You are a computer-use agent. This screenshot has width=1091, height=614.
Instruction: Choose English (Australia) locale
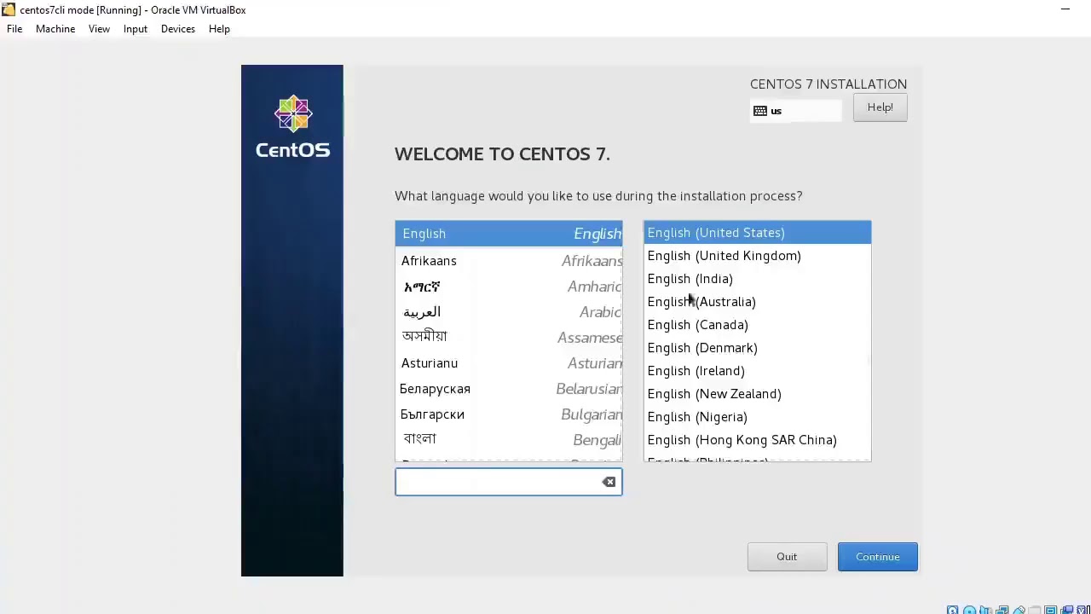click(757, 302)
